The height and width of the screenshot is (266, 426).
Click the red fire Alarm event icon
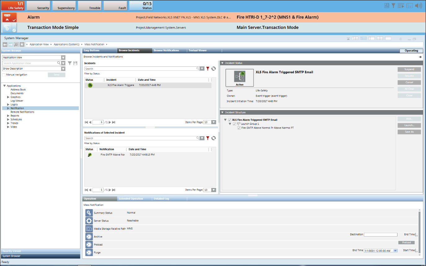click(9, 17)
